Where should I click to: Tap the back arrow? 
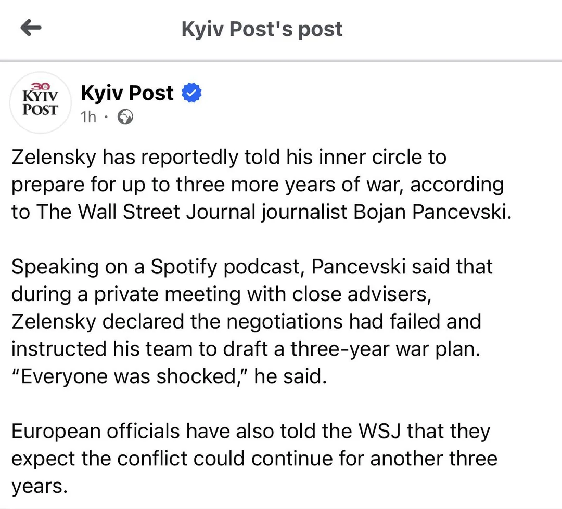pos(31,28)
